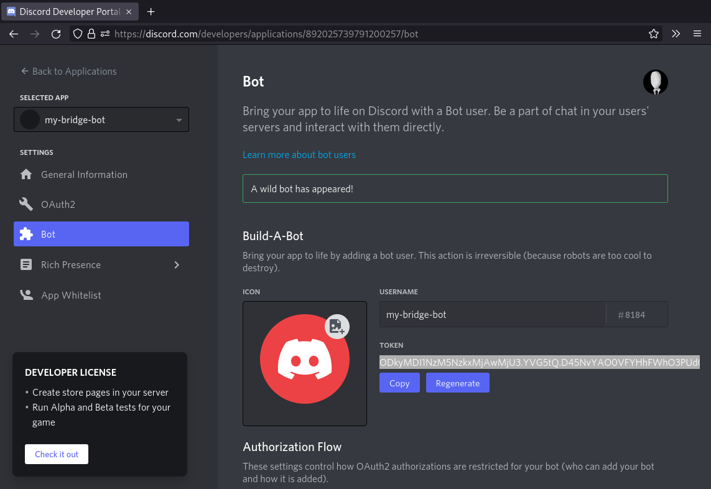Open Learn more about bot users link

(x=299, y=155)
